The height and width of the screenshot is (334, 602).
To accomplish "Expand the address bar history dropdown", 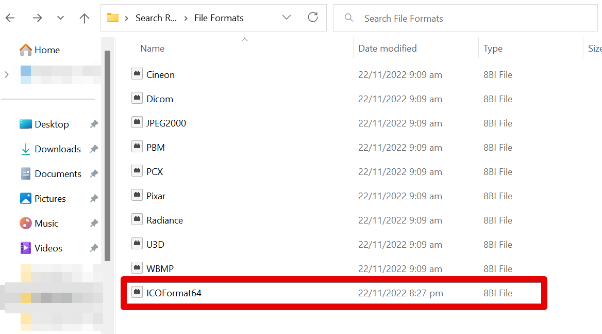I will pyautogui.click(x=287, y=18).
